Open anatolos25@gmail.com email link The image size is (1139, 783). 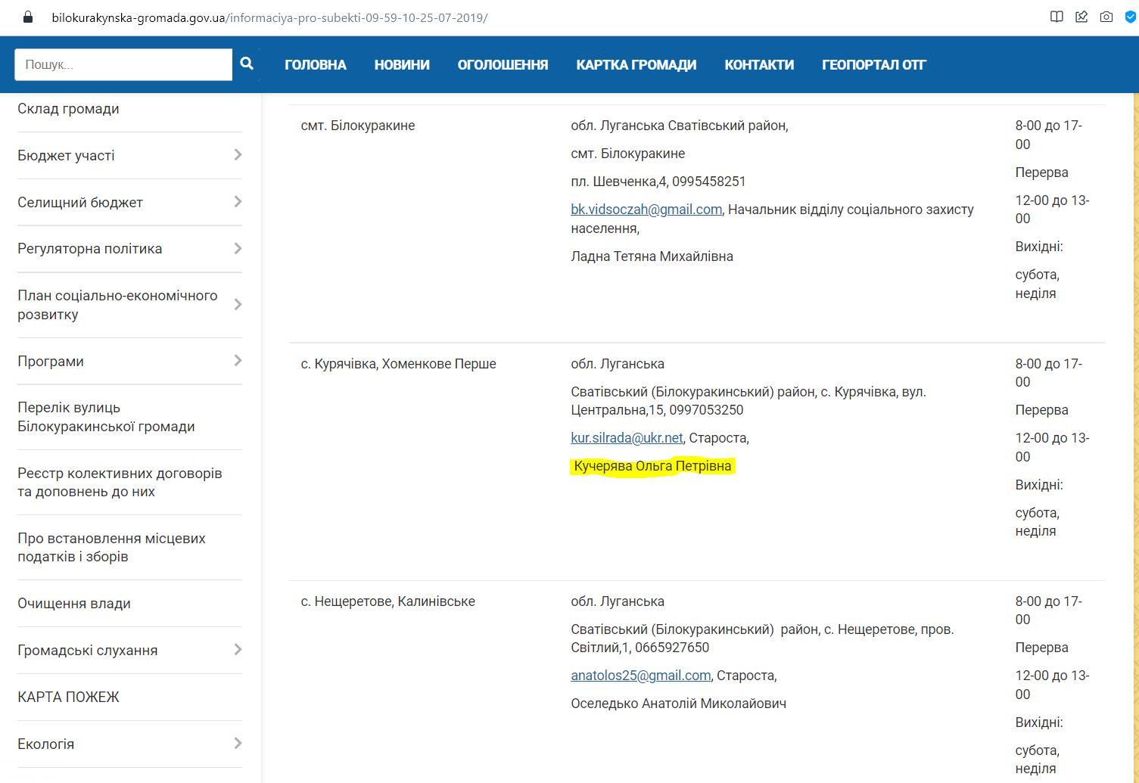(640, 676)
